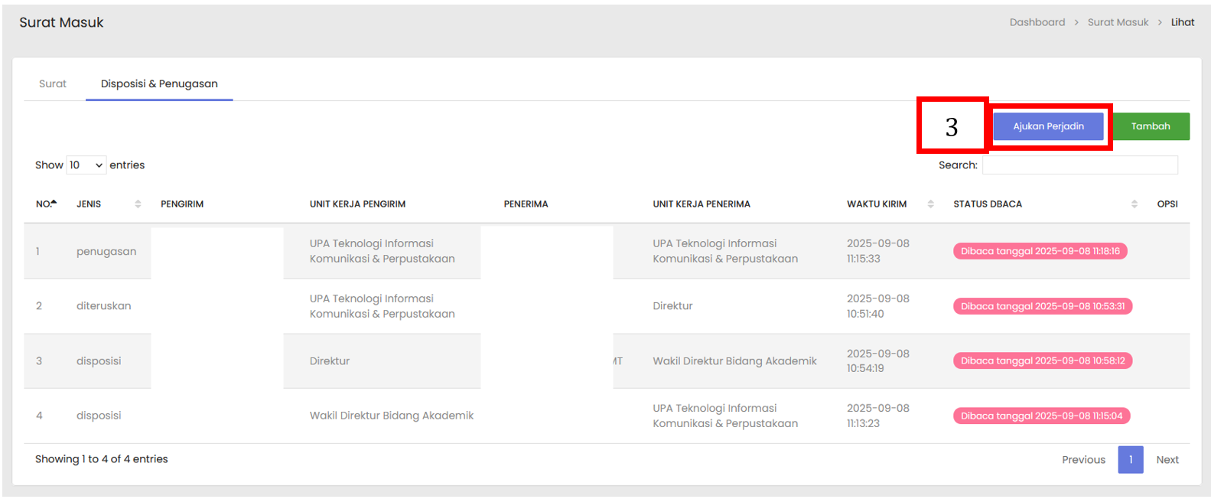Select the Disposisi & Penugasan tab

pos(159,83)
